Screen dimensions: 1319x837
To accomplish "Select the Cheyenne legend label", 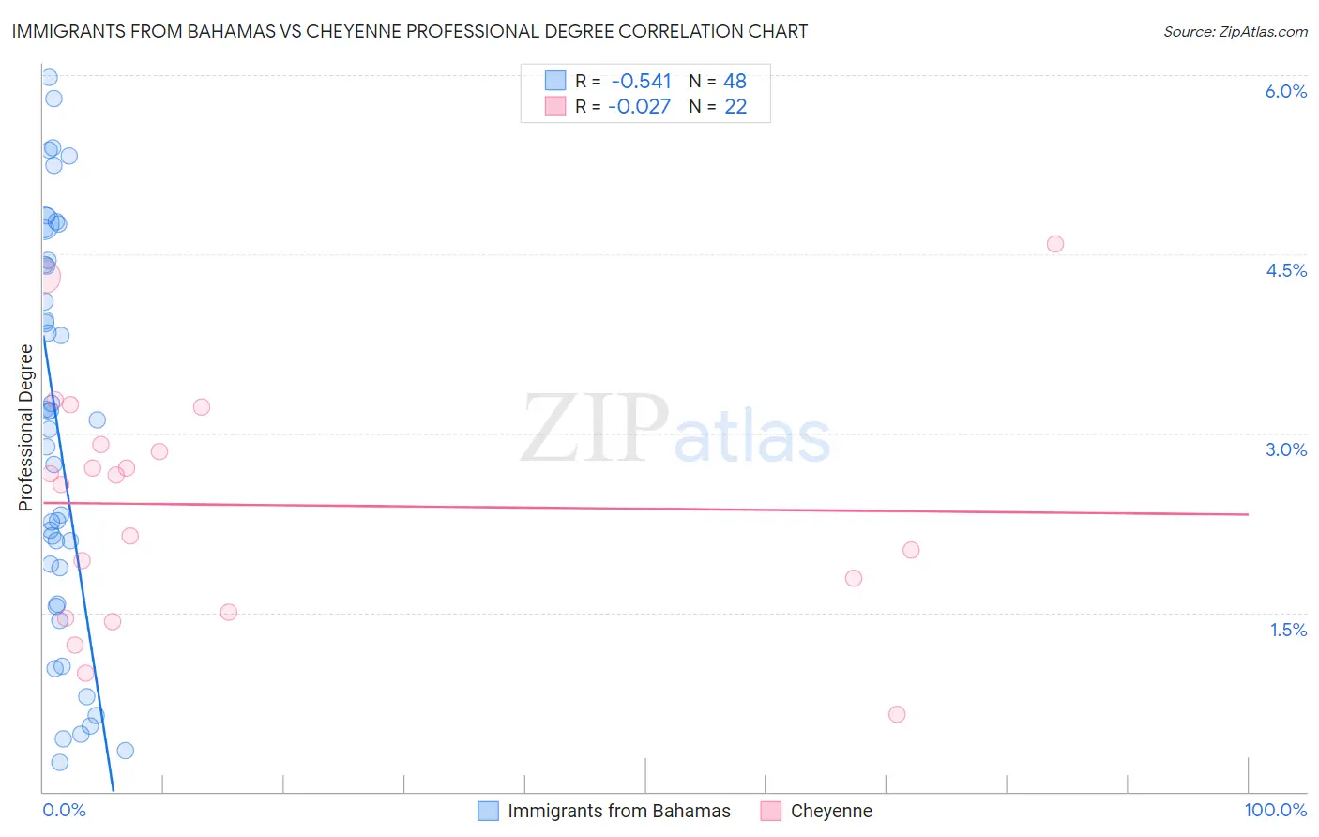I will 831,811.
